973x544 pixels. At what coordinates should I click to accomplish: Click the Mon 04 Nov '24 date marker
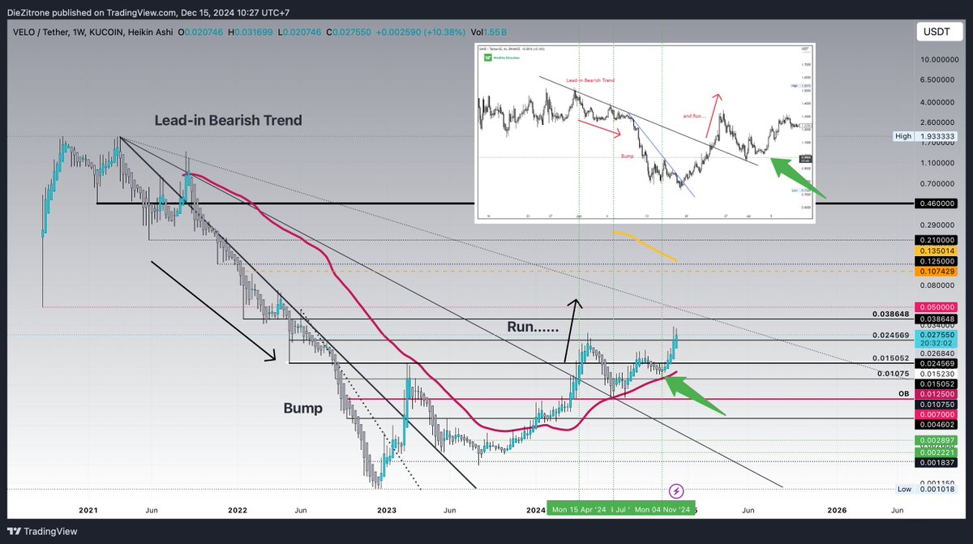click(x=662, y=510)
